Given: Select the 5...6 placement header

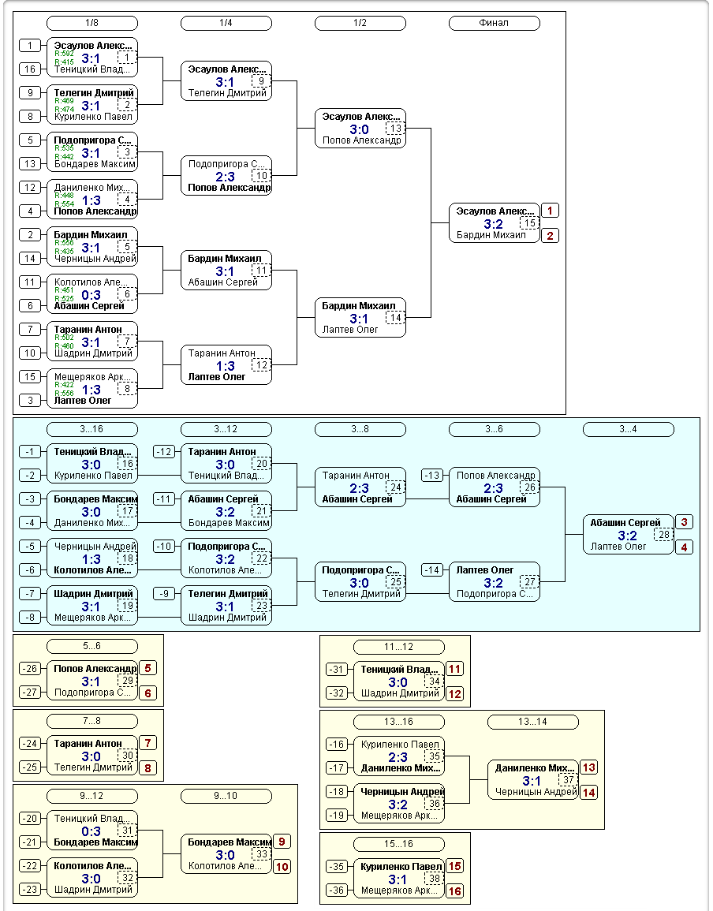Looking at the screenshot, I should pyautogui.click(x=91, y=646).
